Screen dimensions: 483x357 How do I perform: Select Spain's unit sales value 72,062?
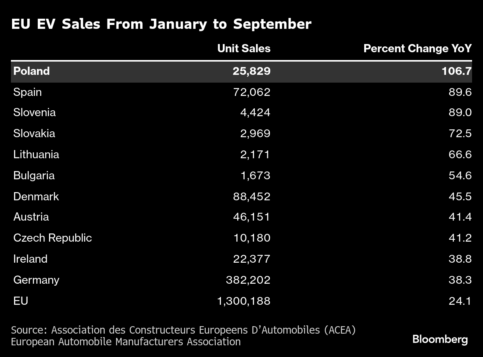click(252, 92)
